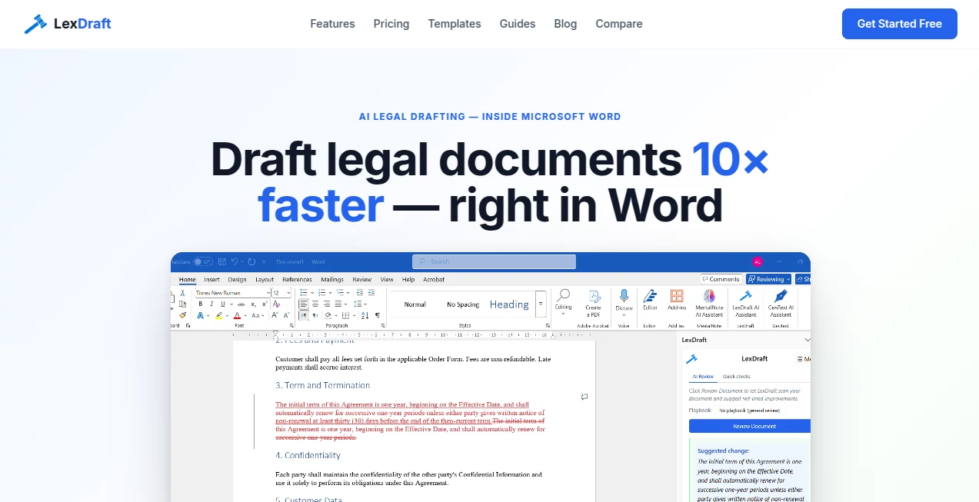This screenshot has width=979, height=502.
Task: Click the Redo icon in the Word title bar
Action: click(251, 261)
